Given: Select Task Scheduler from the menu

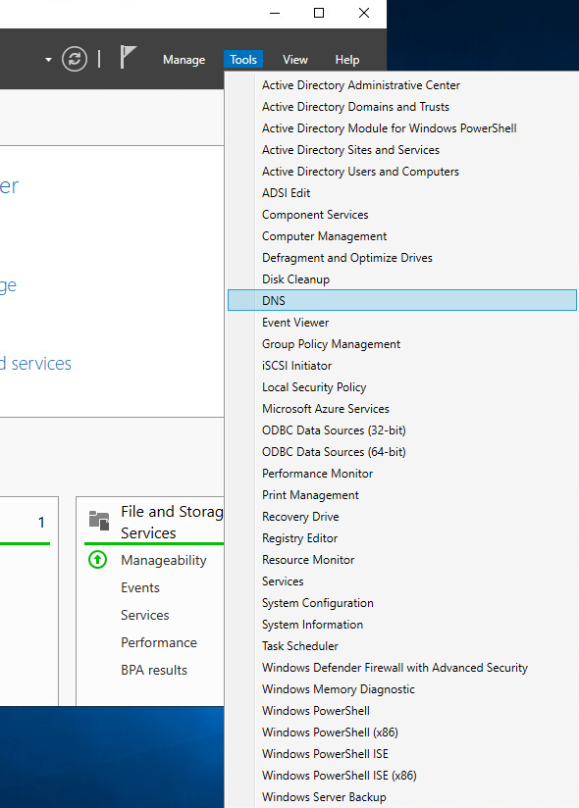Looking at the screenshot, I should (300, 646).
